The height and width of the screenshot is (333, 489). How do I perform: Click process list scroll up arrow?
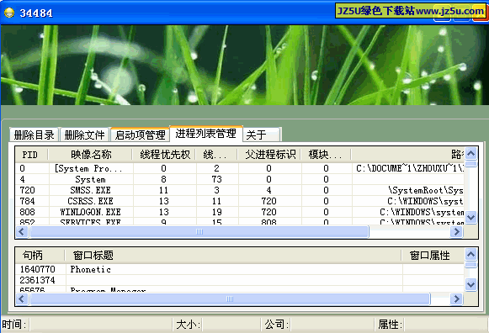tap(470, 153)
